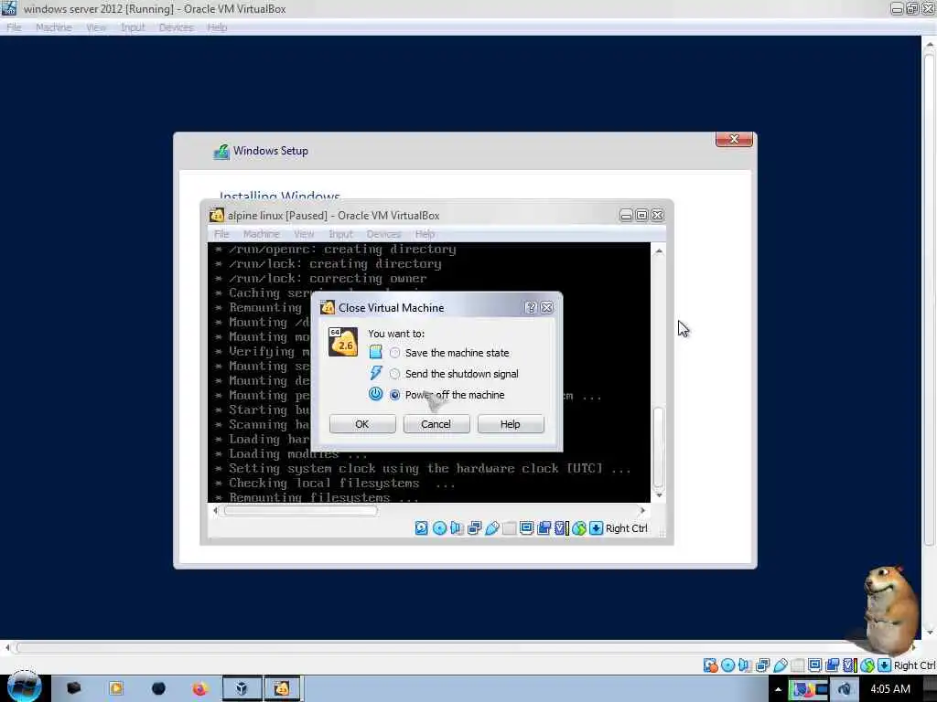Click alpine window vertical scrollbar up arrow
This screenshot has height=702, width=937.
[659, 251]
